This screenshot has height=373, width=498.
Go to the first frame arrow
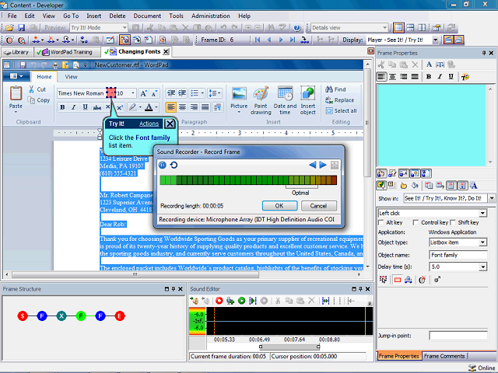pos(258,40)
